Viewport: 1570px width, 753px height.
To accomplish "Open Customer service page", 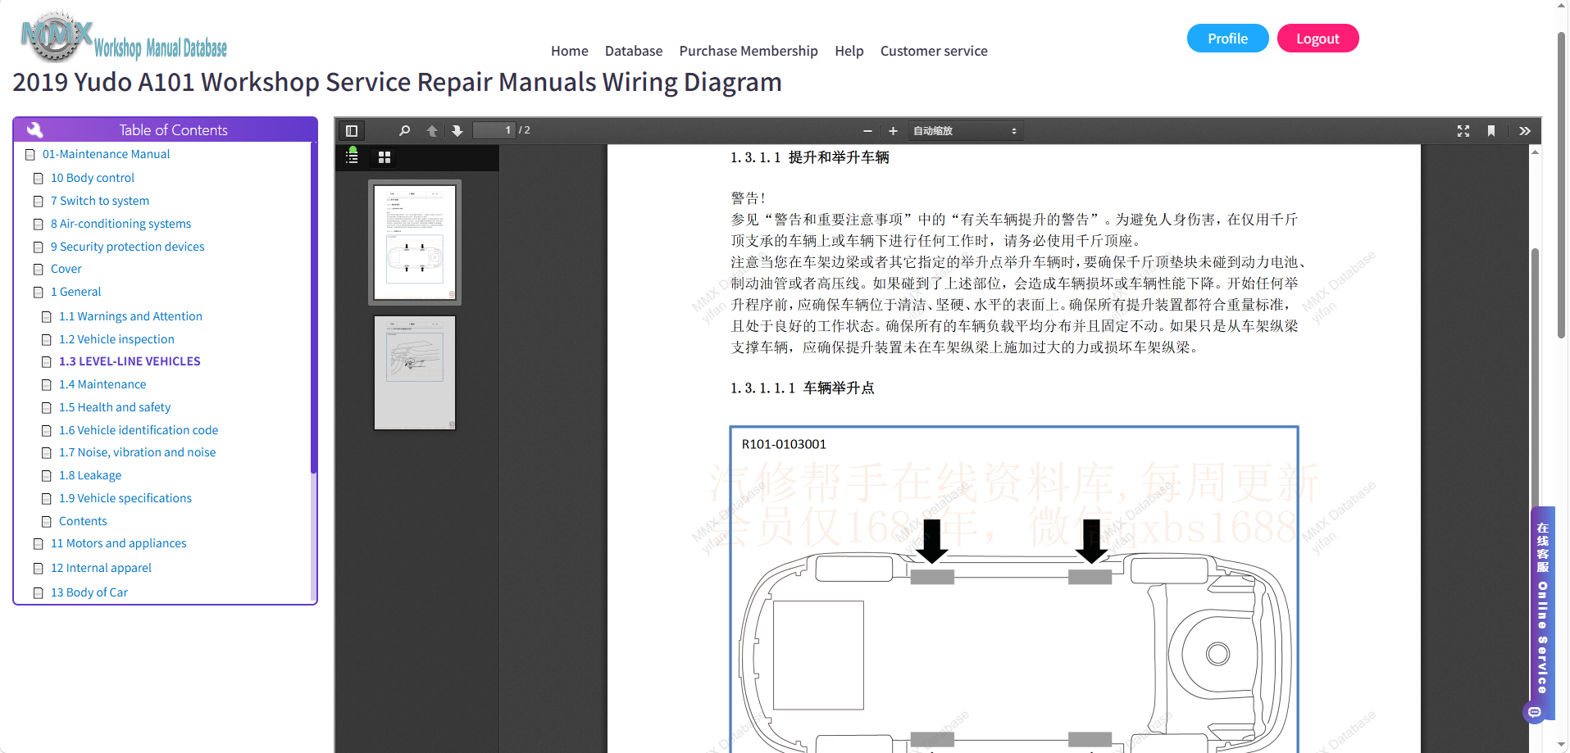I will coord(934,51).
